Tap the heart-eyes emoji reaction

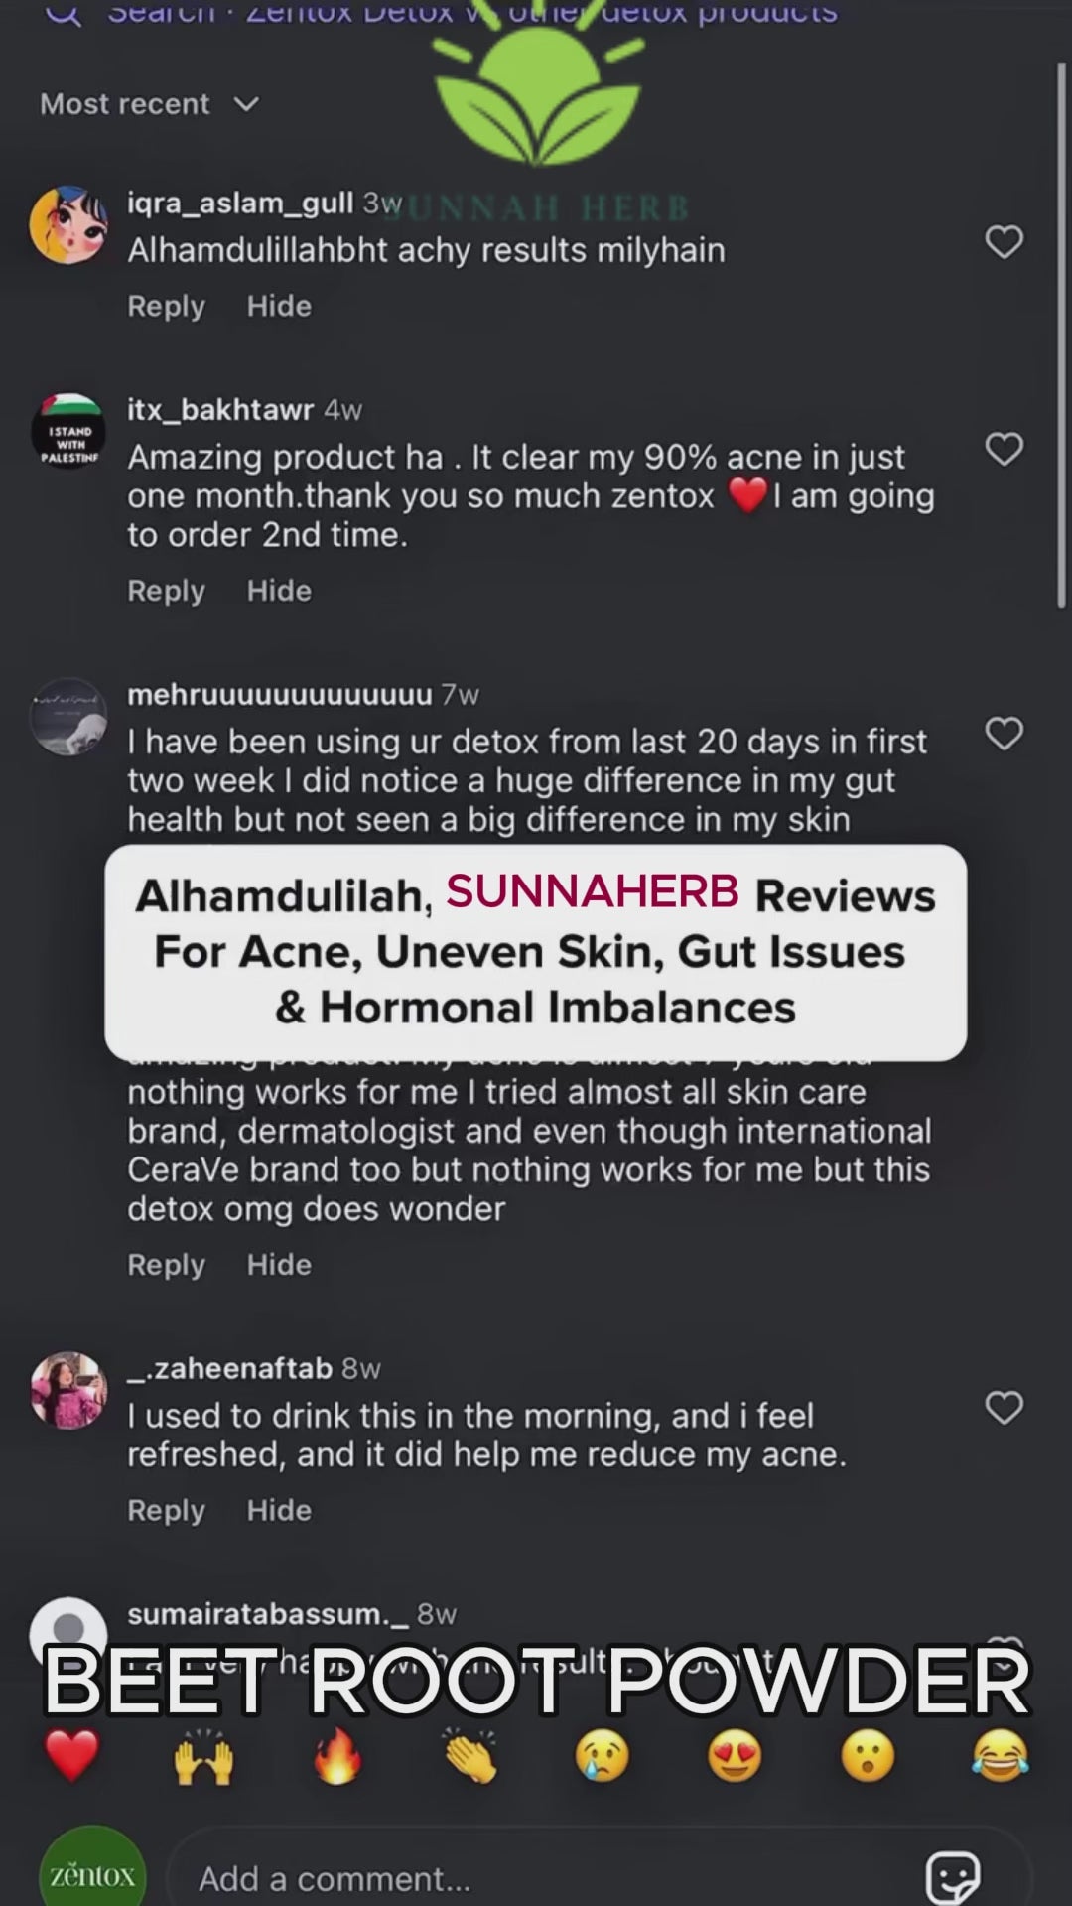[735, 1755]
